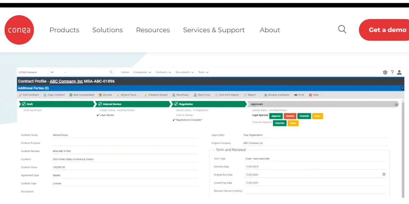Click the Browse Contracts icon
The width and height of the screenshot is (409, 204).
(x=266, y=95)
